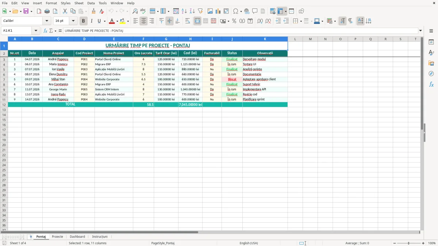
Task: Expand the formula bar
Action: tap(420, 31)
